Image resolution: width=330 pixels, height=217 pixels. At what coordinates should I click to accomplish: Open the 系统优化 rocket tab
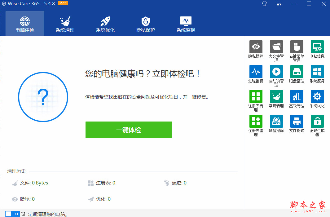(x=105, y=24)
